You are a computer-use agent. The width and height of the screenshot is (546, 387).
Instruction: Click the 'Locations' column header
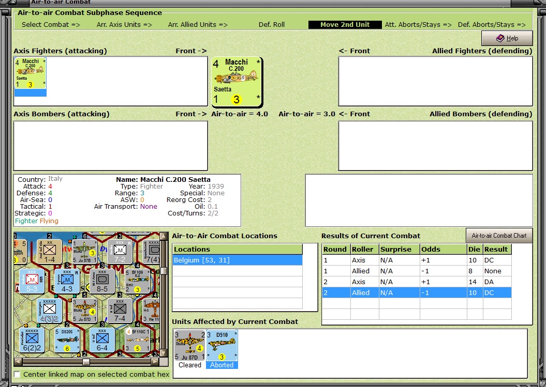tap(238, 250)
